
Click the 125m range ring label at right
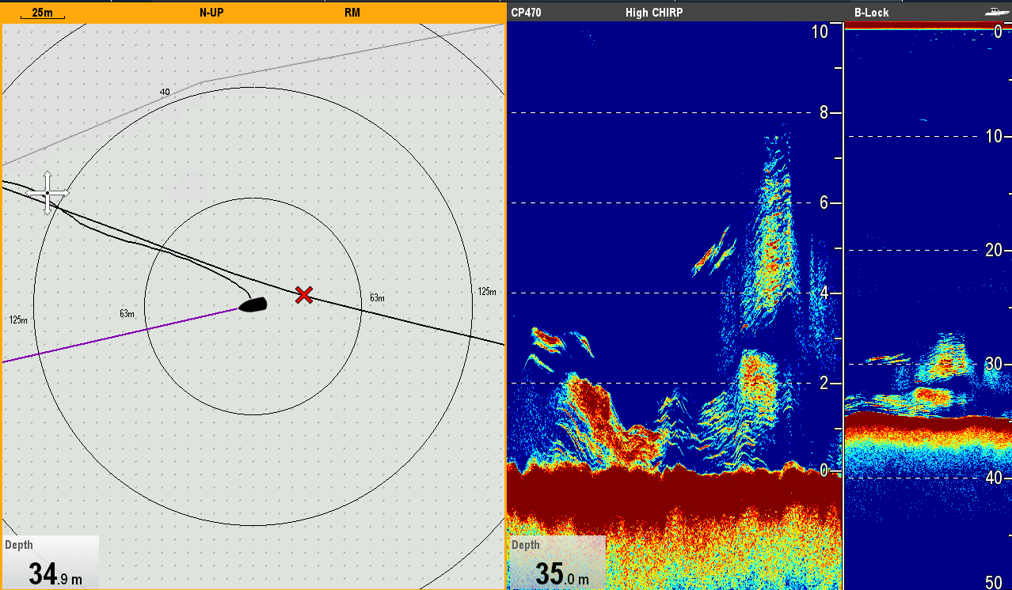click(487, 292)
